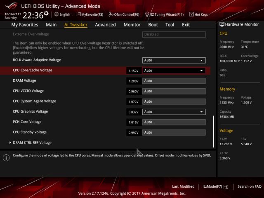This screenshot has width=264, height=198.
Task: Open the Tool tab
Action: [x=170, y=25]
